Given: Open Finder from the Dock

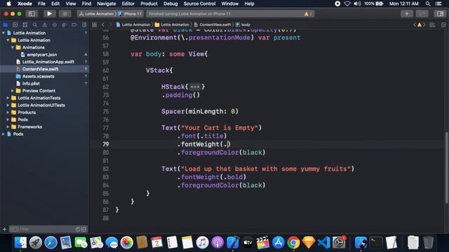Looking at the screenshot, I should click(20, 243).
